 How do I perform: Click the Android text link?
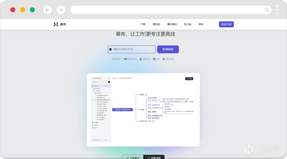click(x=170, y=59)
